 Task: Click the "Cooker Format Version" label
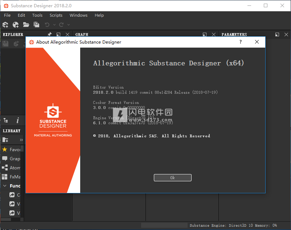pyautogui.click(x=116, y=102)
